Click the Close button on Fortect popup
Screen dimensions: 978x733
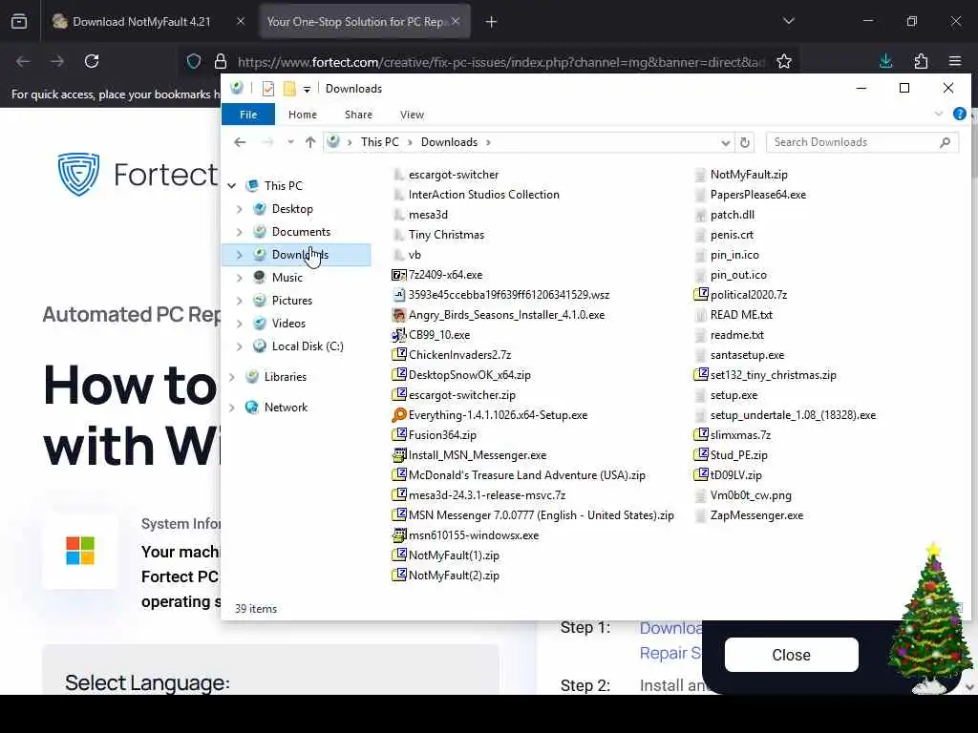click(x=792, y=655)
